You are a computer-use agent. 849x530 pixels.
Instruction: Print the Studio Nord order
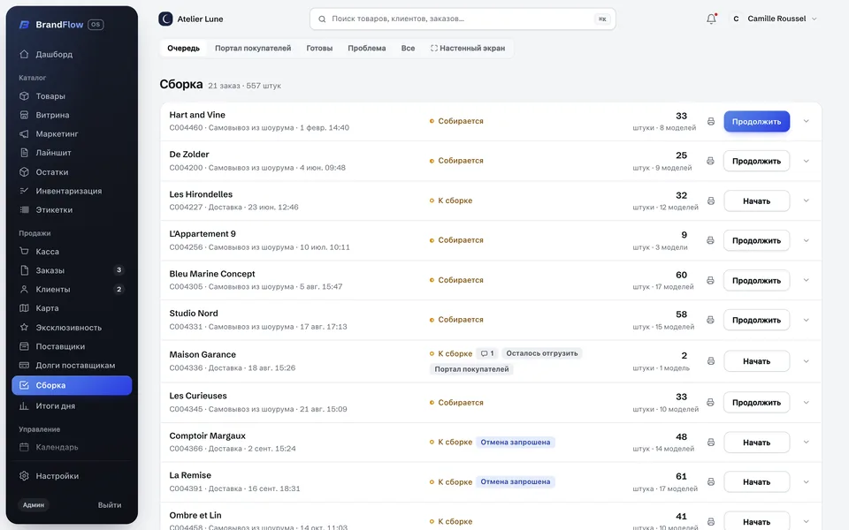[x=710, y=320]
